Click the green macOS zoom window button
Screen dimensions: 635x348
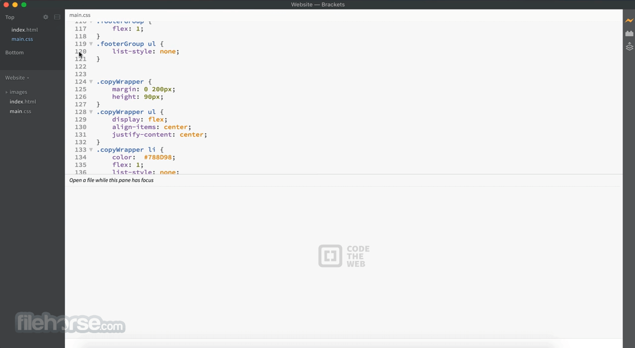point(24,4)
